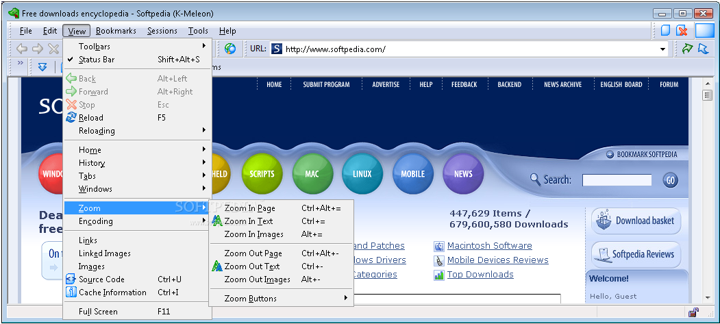Open the Help menu
Screen dimensions: 720x324
click(227, 31)
